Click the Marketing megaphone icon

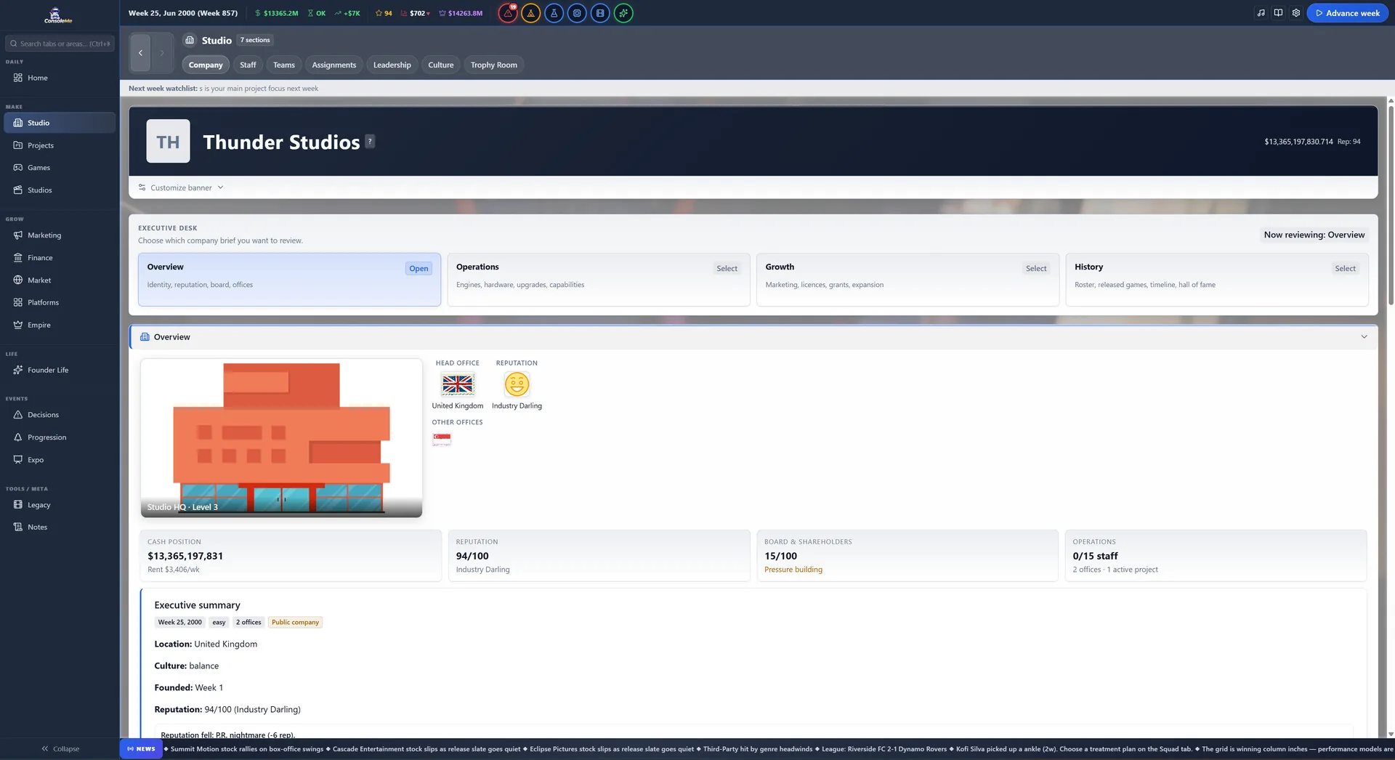[18, 235]
